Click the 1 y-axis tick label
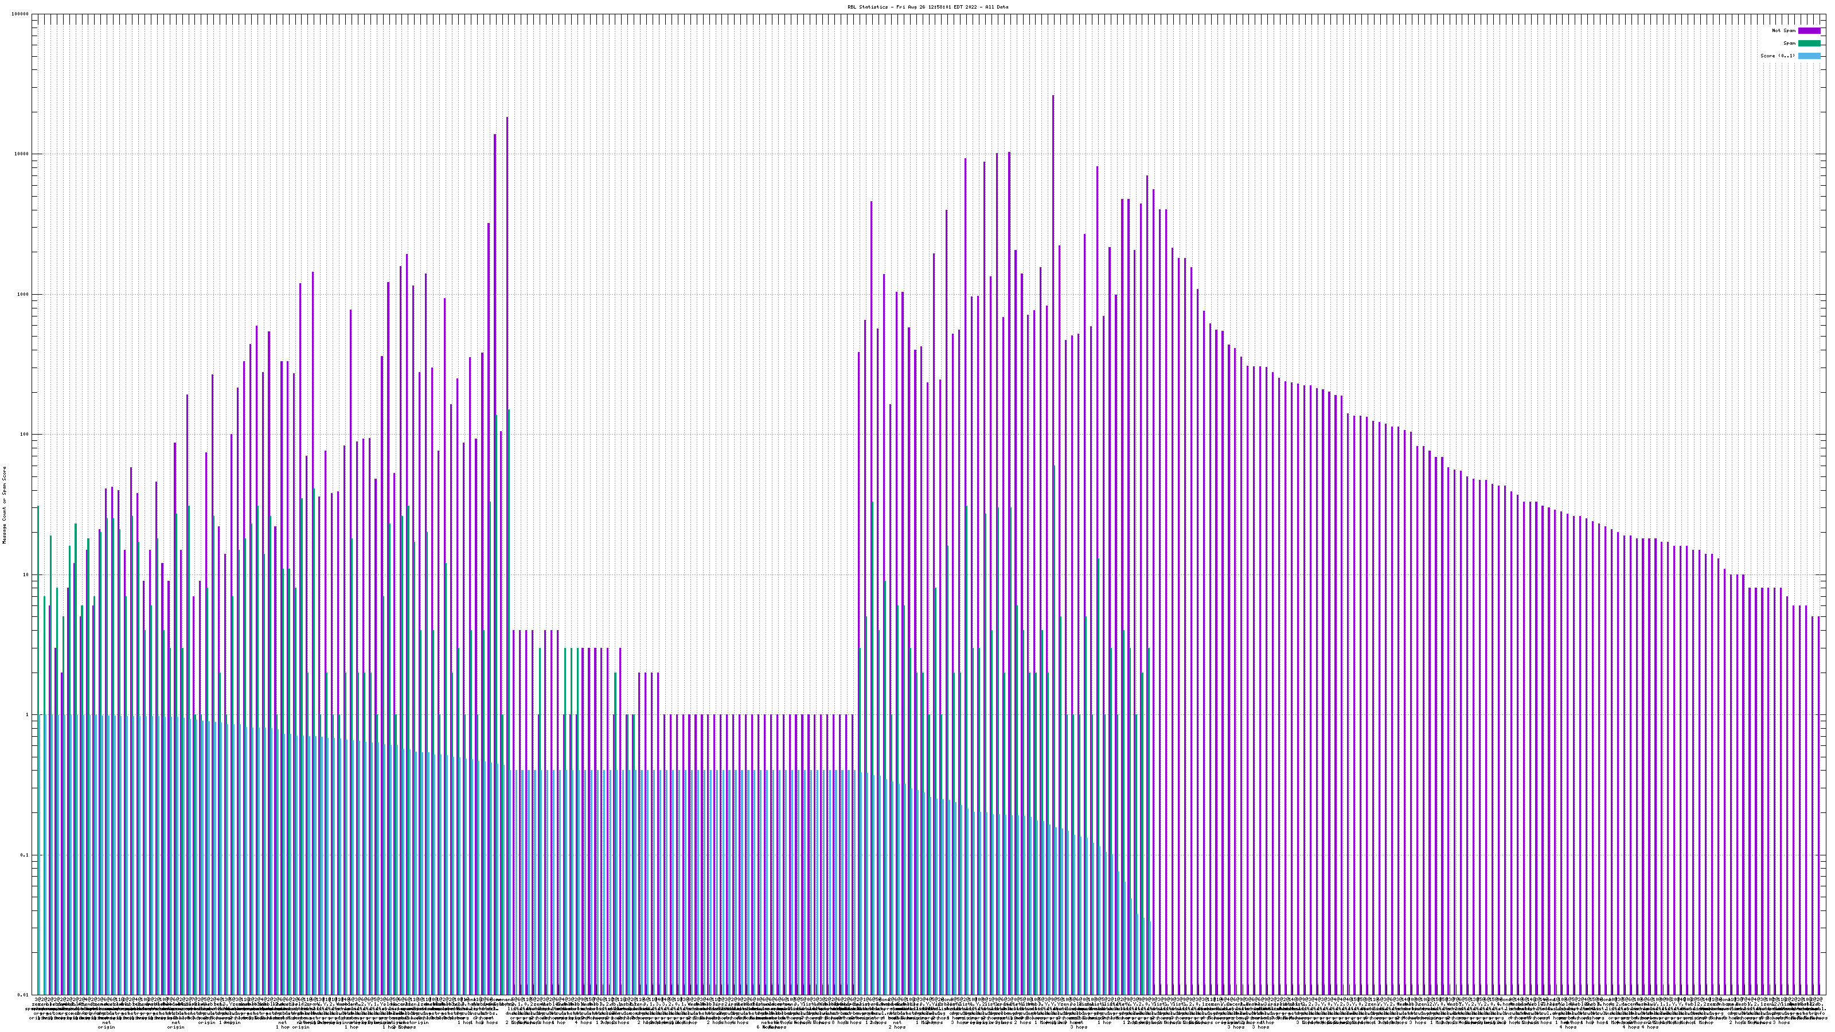This screenshot has height=1032, width=1835. 28,715
